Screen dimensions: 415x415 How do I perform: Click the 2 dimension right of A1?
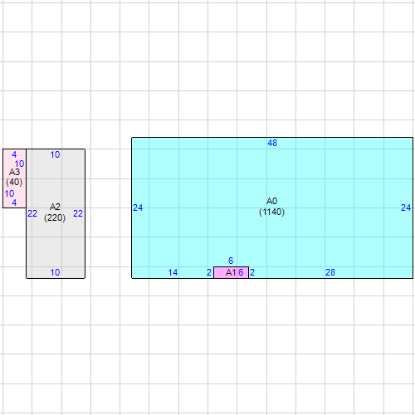pyautogui.click(x=252, y=272)
